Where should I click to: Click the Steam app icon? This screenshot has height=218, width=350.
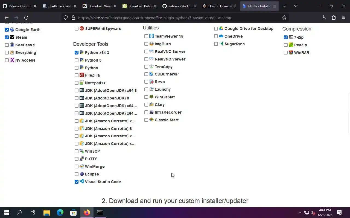(x=12, y=37)
